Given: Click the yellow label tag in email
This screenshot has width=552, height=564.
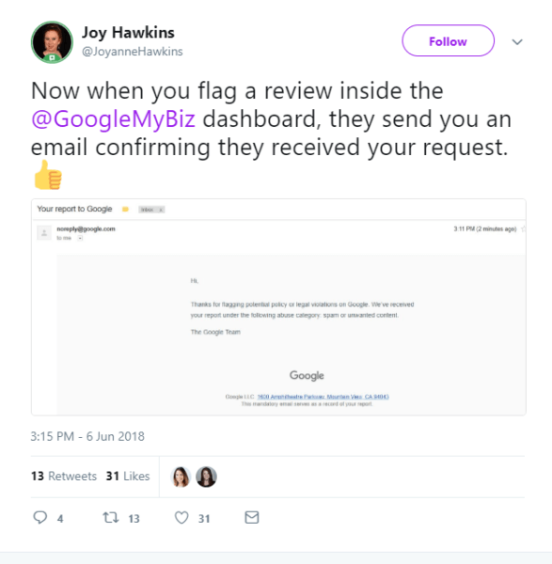Looking at the screenshot, I should [125, 210].
